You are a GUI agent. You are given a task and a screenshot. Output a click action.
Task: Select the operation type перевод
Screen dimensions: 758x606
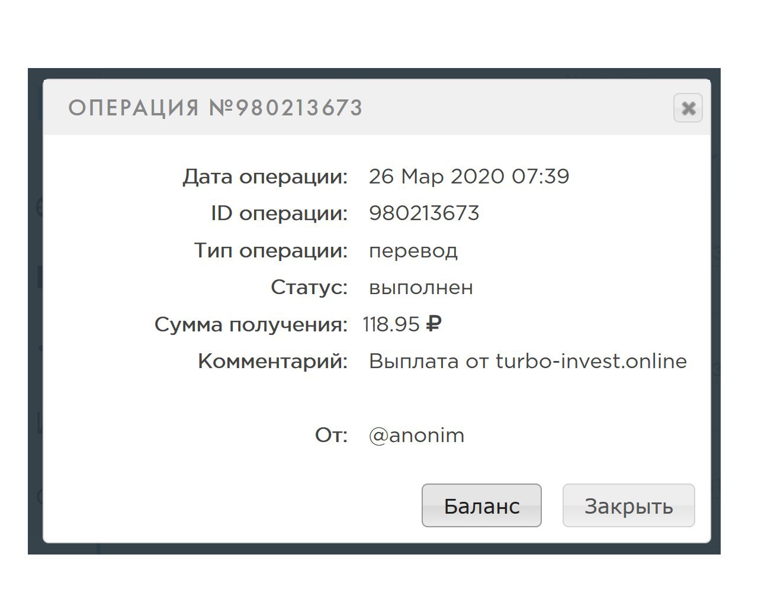pyautogui.click(x=413, y=251)
